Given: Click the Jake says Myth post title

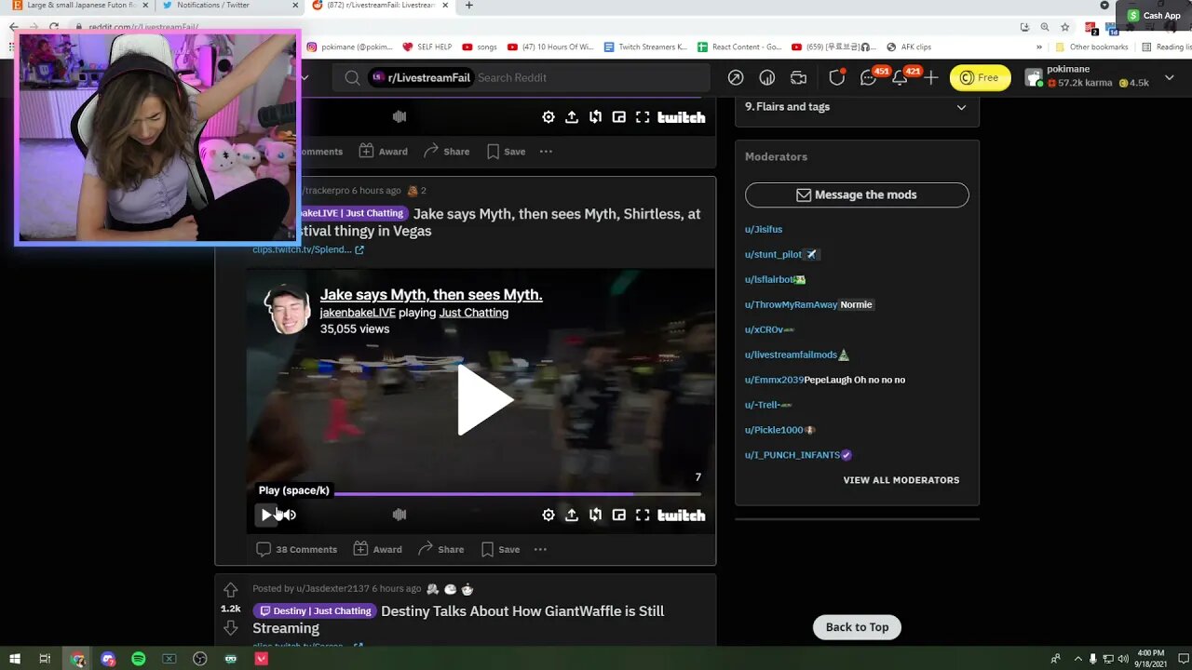Looking at the screenshot, I should (x=557, y=214).
